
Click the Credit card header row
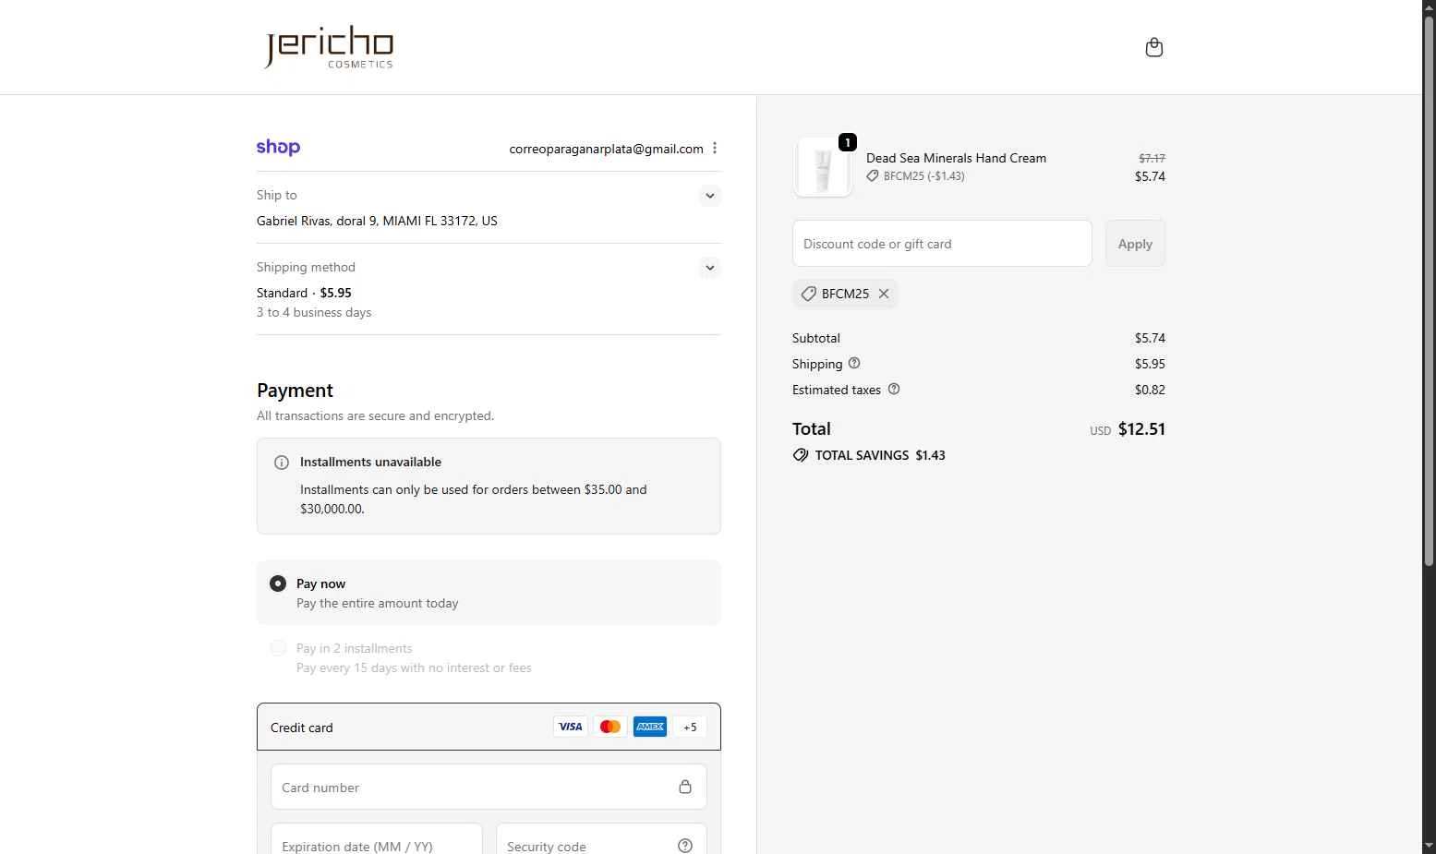tap(489, 727)
